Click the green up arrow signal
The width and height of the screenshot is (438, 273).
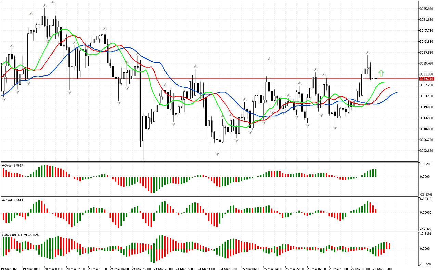381,73
